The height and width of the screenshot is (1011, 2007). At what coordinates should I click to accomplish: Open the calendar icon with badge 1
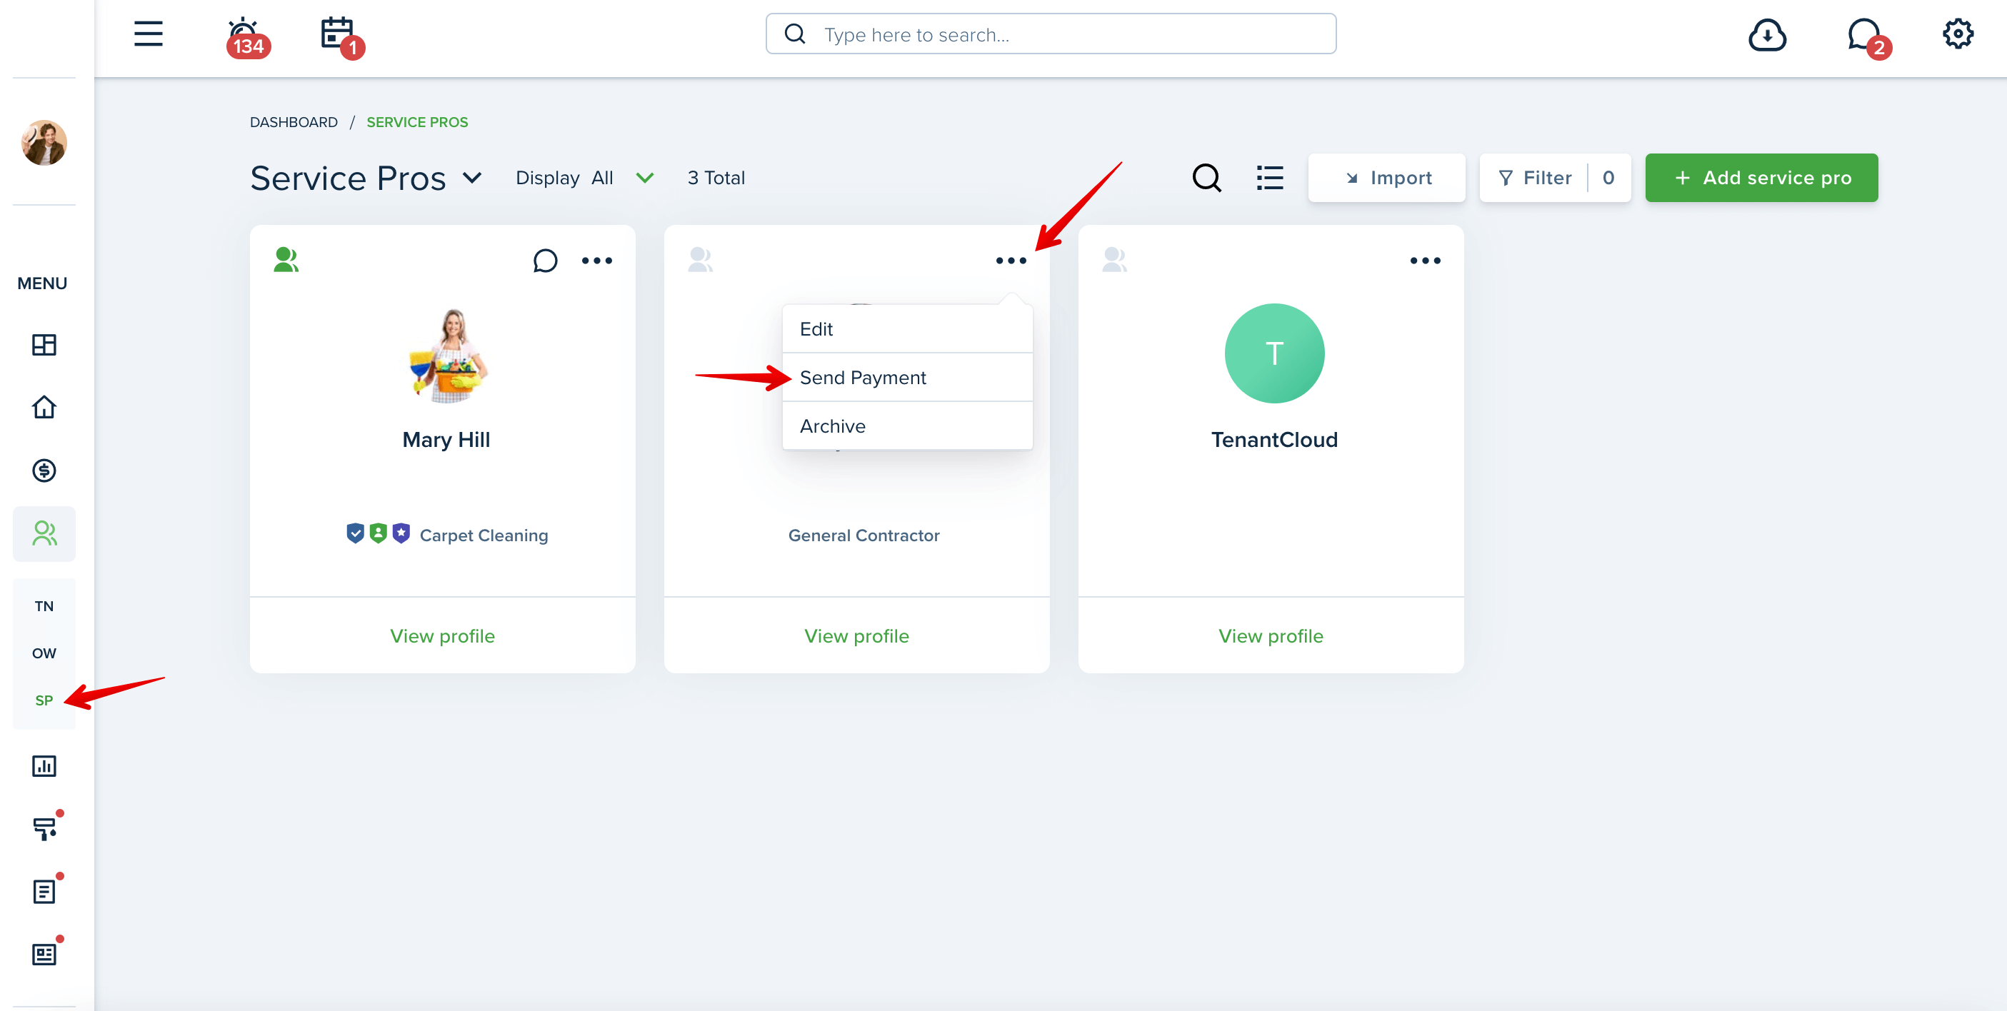coord(341,36)
